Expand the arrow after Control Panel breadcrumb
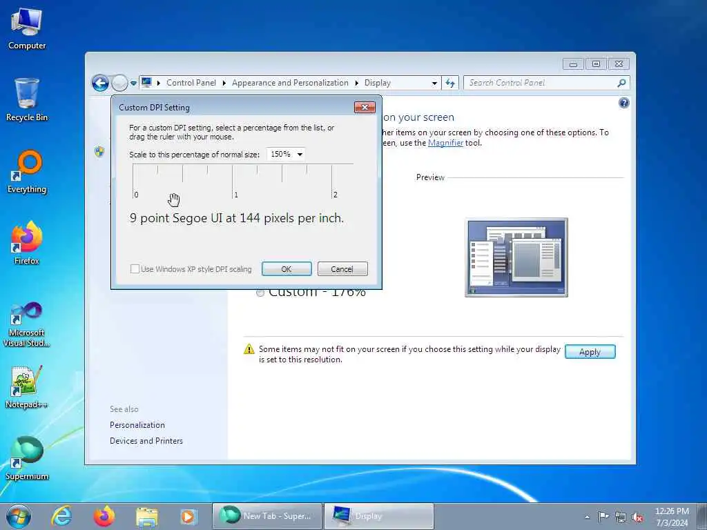Viewport: 707px width, 530px height. pos(224,83)
